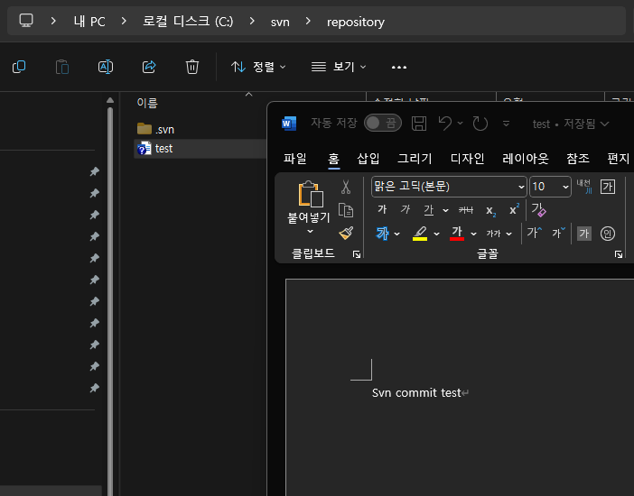Select the .svn folder
Screen dimensions: 634x496
point(155,129)
